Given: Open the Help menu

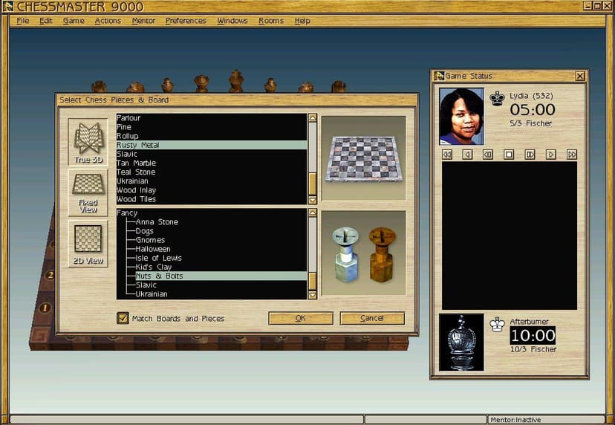Looking at the screenshot, I should (x=302, y=21).
